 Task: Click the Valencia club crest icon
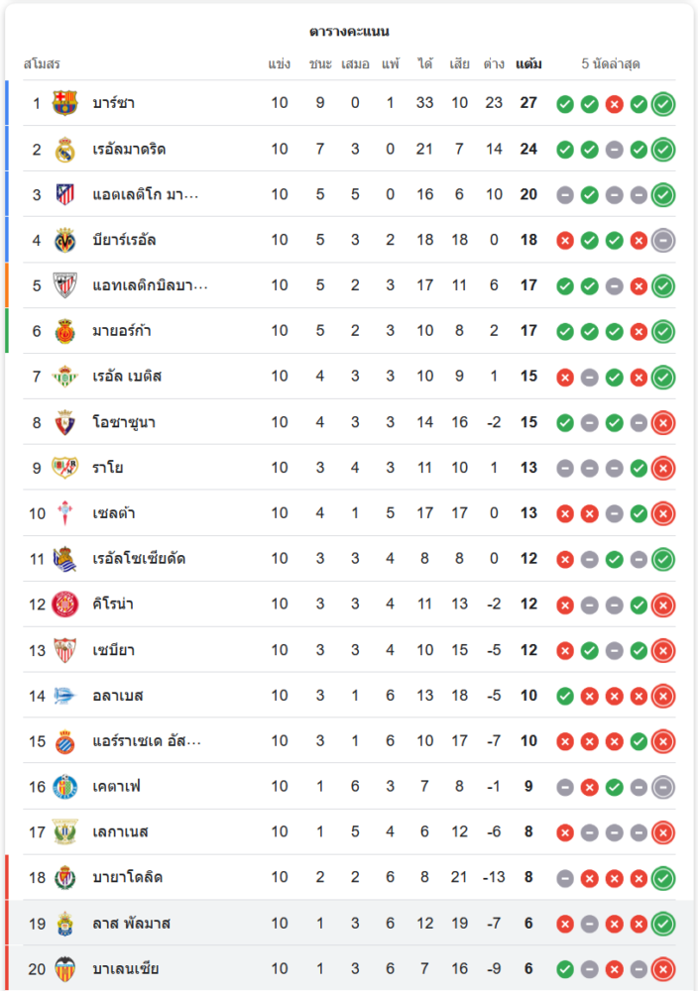(x=65, y=968)
